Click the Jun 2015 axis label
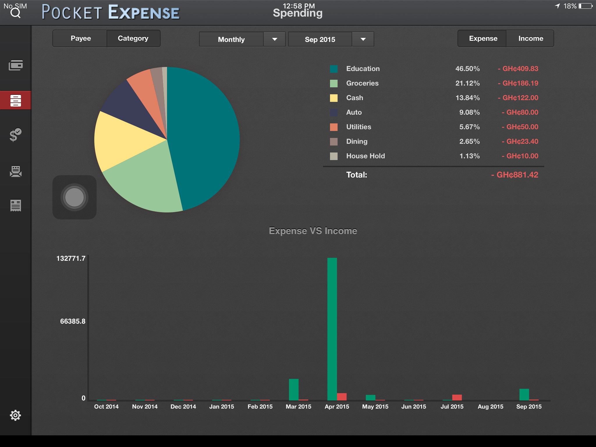 (414, 407)
